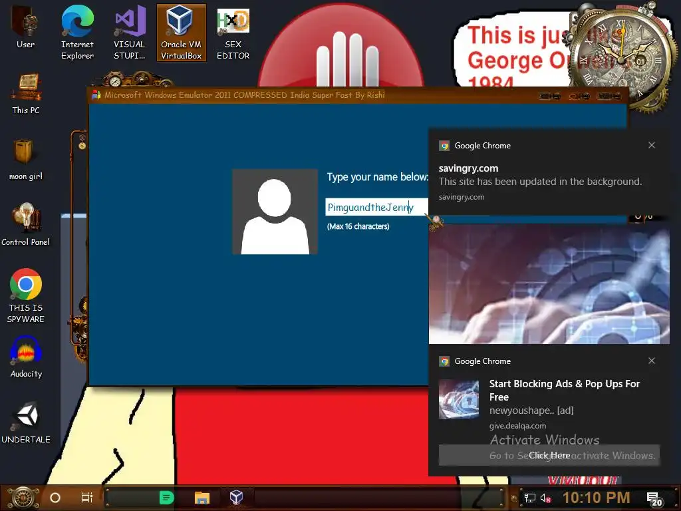The width and height of the screenshot is (681, 511).
Task: Click the small savingry.com source line
Action: 462,197
